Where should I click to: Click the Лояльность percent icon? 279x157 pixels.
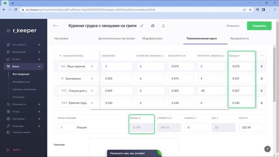pyautogui.click(x=8, y=104)
